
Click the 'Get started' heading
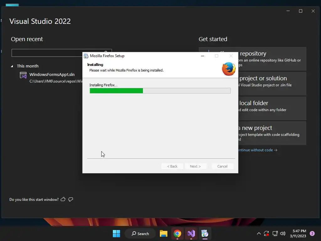(213, 39)
